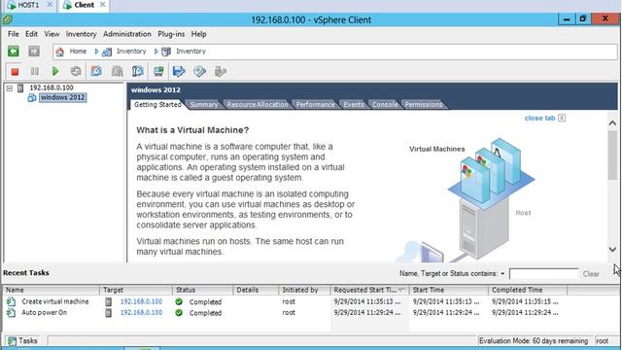This screenshot has width=622, height=350.
Task: Select windows 2012 in inventory tree
Action: click(62, 97)
